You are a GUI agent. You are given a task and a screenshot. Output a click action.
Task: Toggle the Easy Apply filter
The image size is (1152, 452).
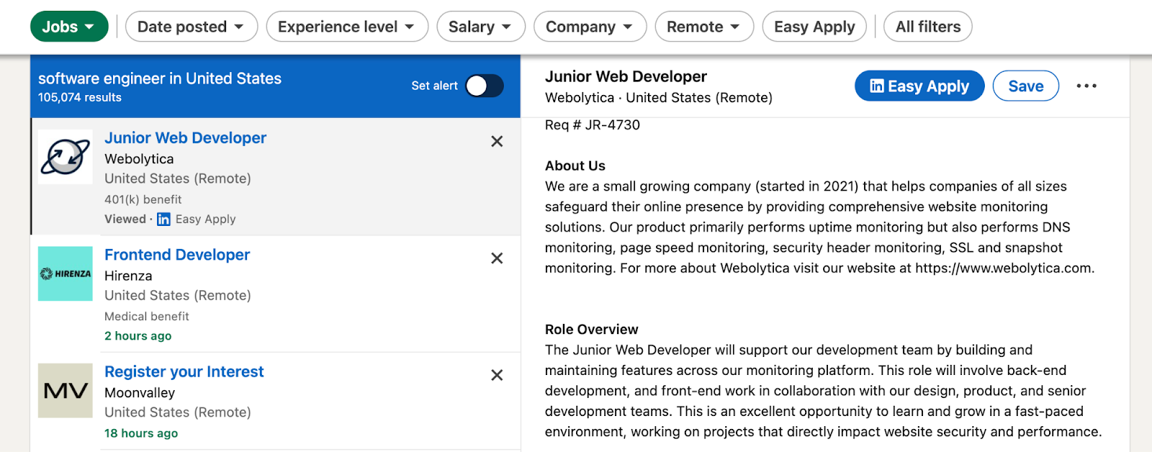[x=814, y=27]
